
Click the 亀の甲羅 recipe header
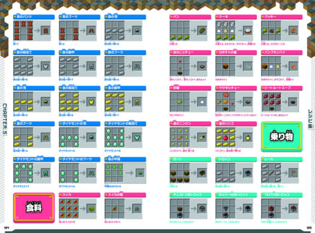(x=125, y=160)
